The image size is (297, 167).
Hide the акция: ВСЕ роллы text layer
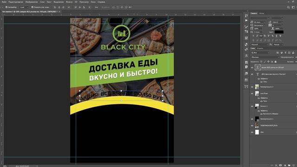[x=252, y=68]
